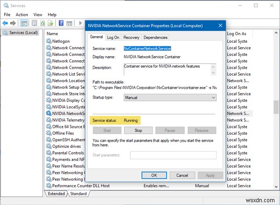Screen dimensions: 280x205
Task: Open the Properties toolbar icon
Action: click(x=34, y=23)
